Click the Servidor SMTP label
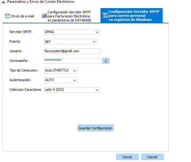This screenshot has height=162, width=191. 21,32
